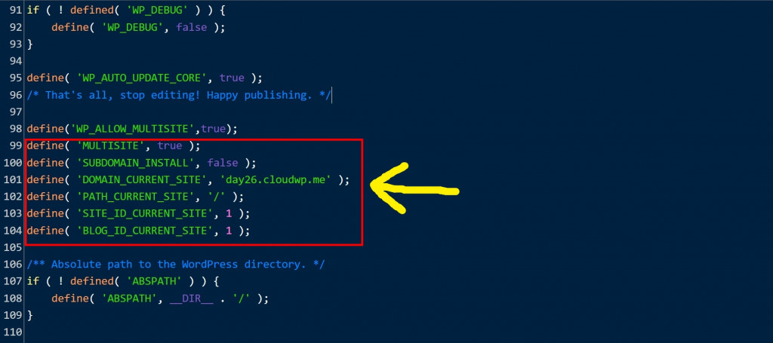Screen dimensions: 773x343
Task: Click the empty line 105
Action: tap(197, 247)
